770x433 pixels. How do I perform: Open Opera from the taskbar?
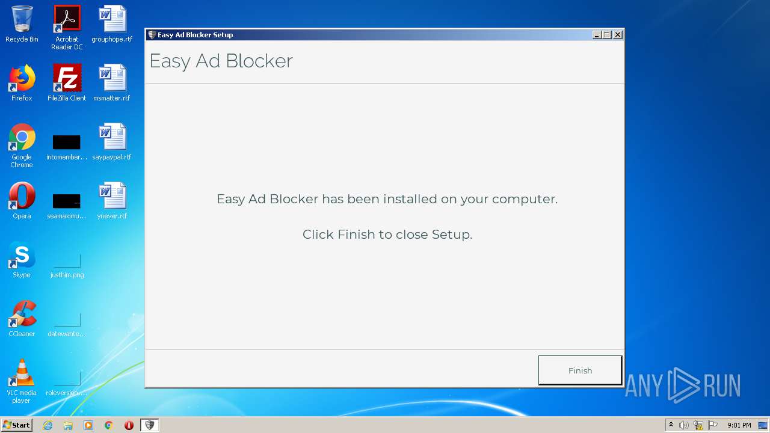click(x=129, y=425)
